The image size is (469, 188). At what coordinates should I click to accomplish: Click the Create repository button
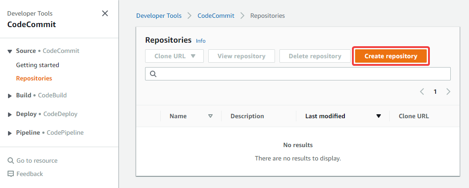(x=391, y=56)
